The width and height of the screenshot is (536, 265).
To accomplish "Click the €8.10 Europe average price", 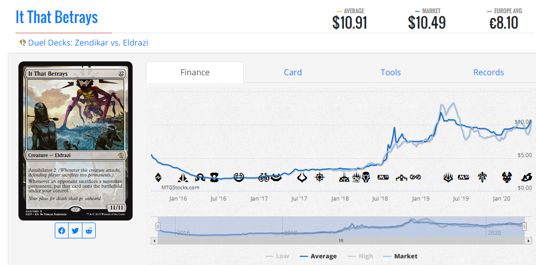I will (x=504, y=23).
